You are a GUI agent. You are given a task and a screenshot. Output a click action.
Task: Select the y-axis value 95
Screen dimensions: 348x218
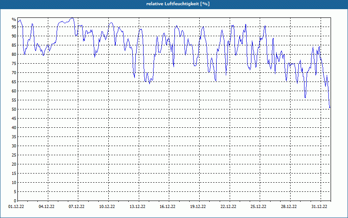pyautogui.click(x=14, y=27)
